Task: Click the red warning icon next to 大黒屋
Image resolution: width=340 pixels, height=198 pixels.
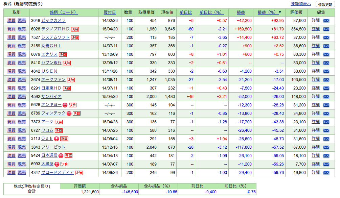Action: (57, 164)
